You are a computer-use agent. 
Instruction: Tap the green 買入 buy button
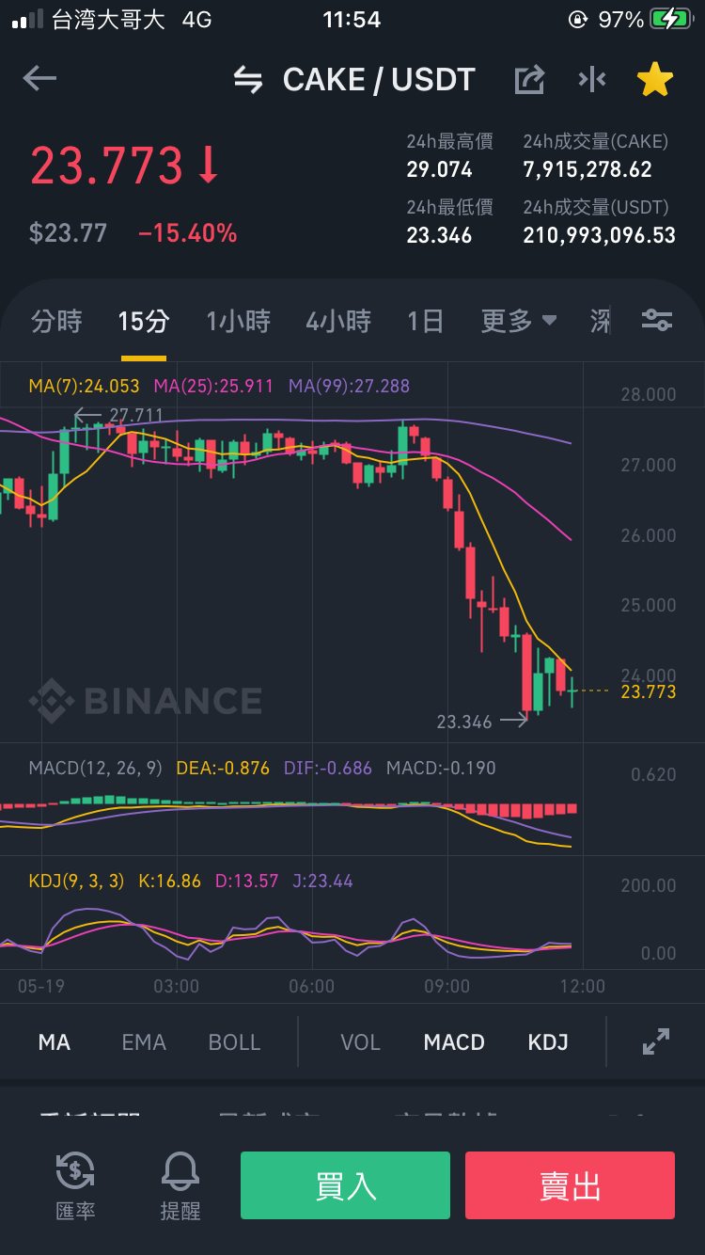pyautogui.click(x=345, y=1185)
